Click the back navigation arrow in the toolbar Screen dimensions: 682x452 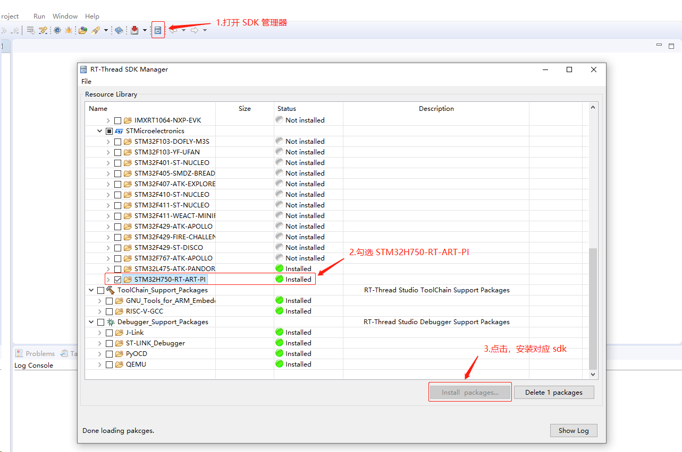[173, 30]
